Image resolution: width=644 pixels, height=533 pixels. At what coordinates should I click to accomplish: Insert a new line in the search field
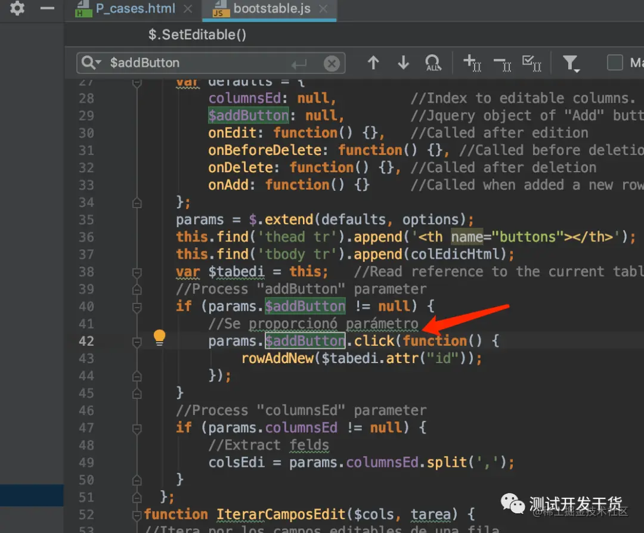299,64
